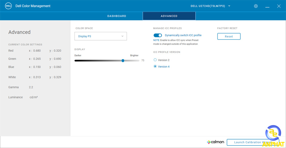Screen dimensions: 286x148
Task: Click the Blue y : 0.060 value
Action: (55, 67)
